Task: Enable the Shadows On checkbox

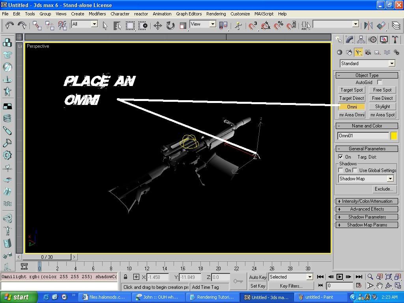Action: pyautogui.click(x=340, y=170)
